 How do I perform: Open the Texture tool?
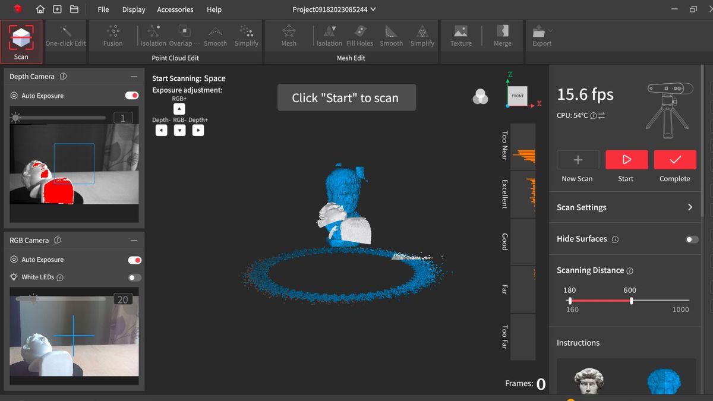tap(460, 34)
